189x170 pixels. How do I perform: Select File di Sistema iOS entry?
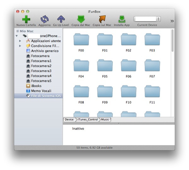coord(46,96)
